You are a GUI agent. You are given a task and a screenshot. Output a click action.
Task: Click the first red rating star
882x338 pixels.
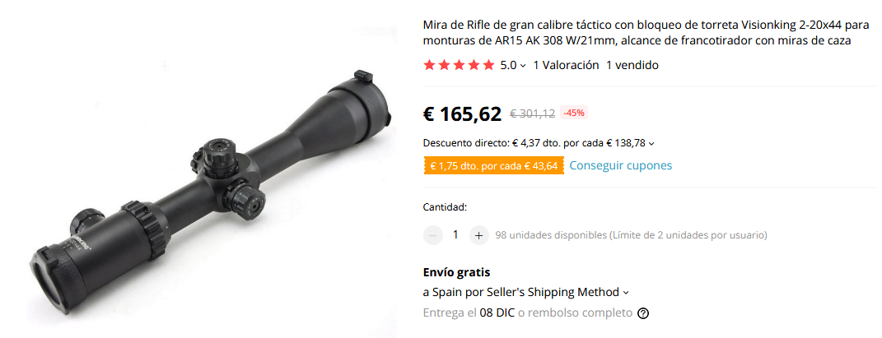(x=430, y=65)
